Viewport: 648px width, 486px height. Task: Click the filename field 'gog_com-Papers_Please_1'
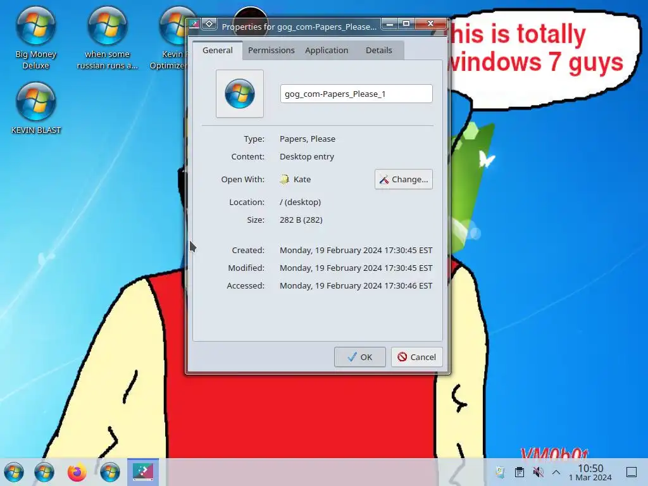[356, 94]
